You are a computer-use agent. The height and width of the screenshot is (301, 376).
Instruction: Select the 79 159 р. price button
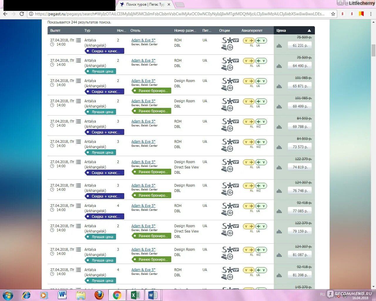[300, 231]
